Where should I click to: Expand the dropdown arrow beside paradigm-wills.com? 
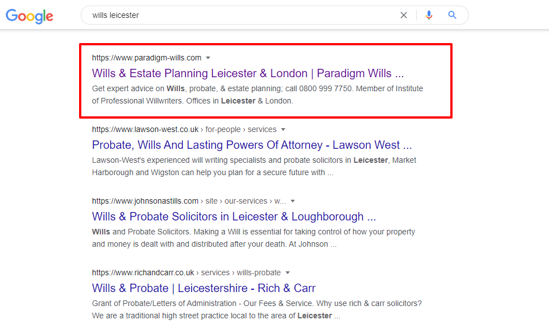click(208, 58)
